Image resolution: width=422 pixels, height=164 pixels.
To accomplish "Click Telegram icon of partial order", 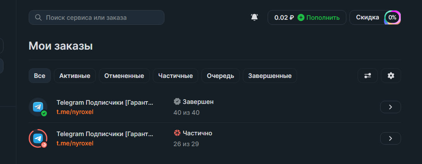I will click(38, 138).
